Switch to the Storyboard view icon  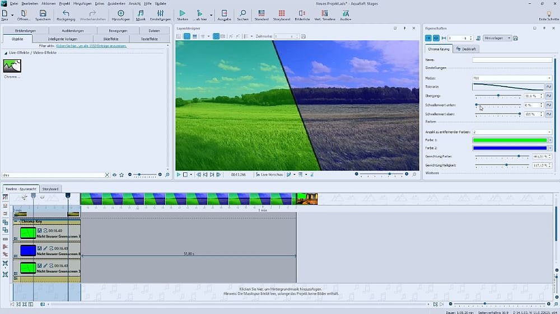pos(282,13)
